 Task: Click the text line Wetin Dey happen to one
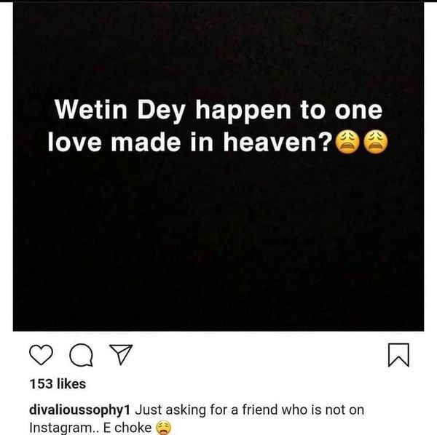tap(219, 111)
